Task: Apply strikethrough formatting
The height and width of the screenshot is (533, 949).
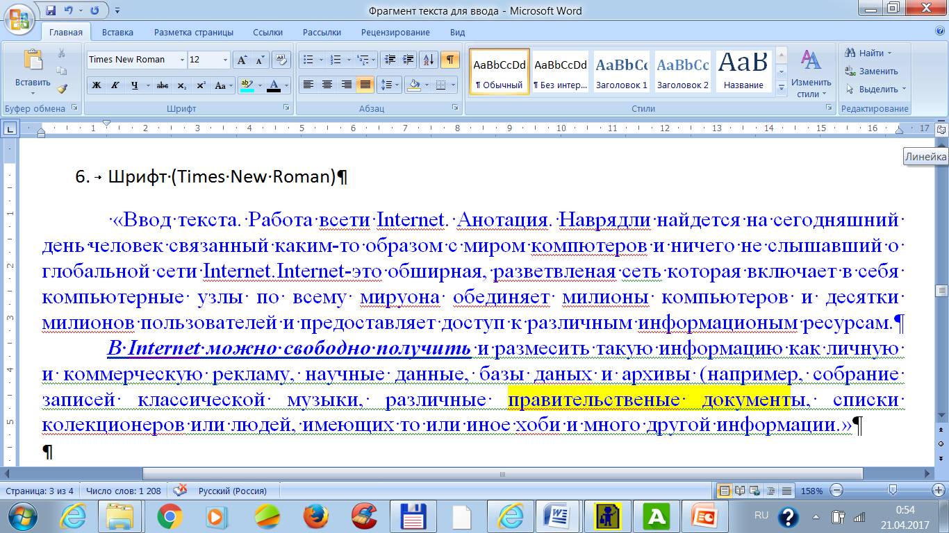Action: 163,85
